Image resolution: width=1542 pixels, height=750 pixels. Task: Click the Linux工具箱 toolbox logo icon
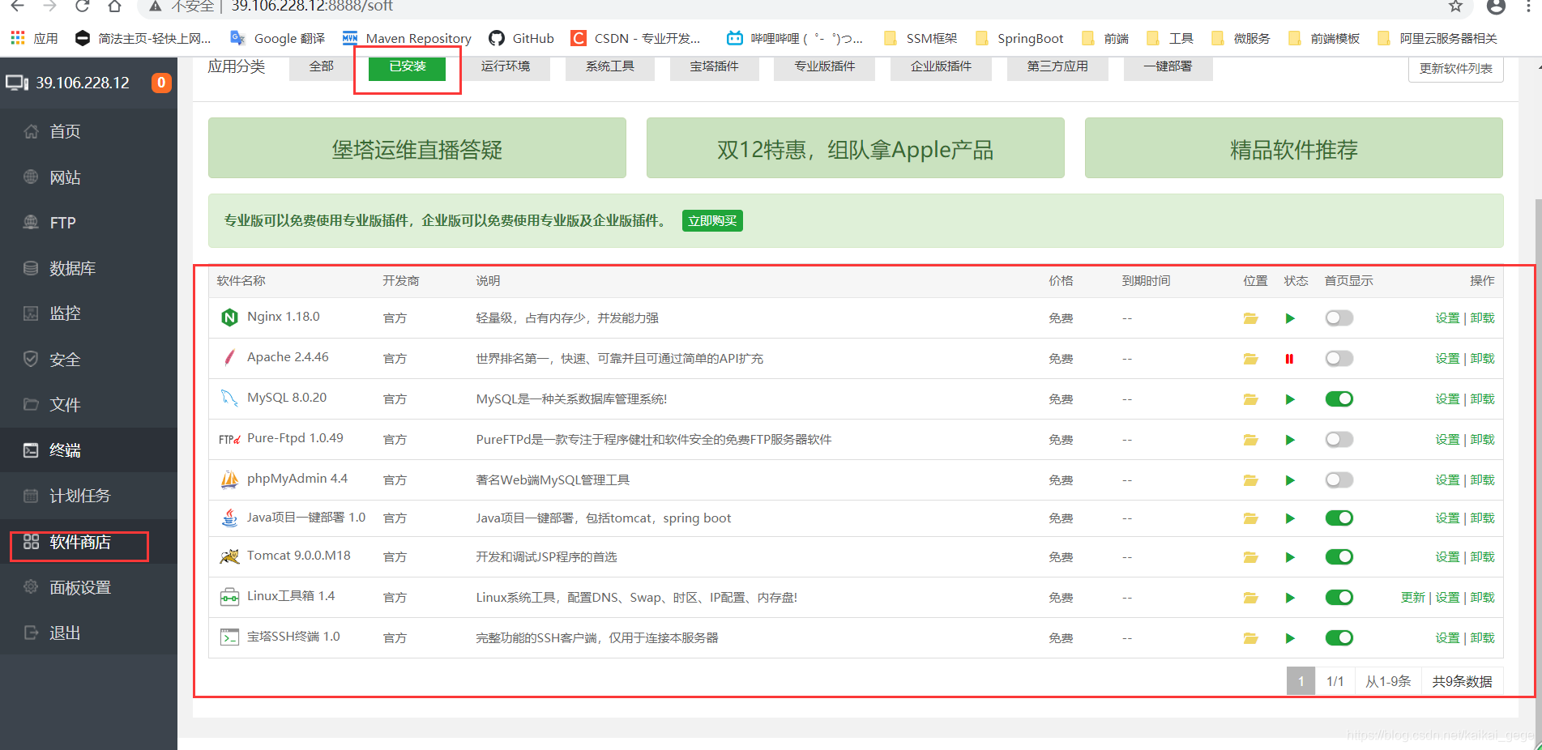(229, 598)
